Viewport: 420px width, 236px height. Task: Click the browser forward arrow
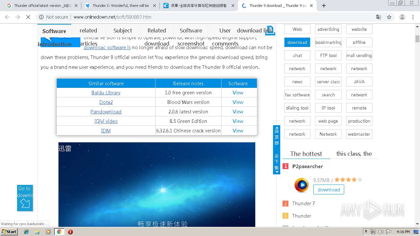(x=18, y=17)
